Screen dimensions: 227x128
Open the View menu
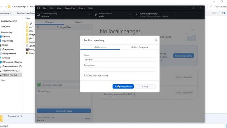pyautogui.click(x=59, y=8)
